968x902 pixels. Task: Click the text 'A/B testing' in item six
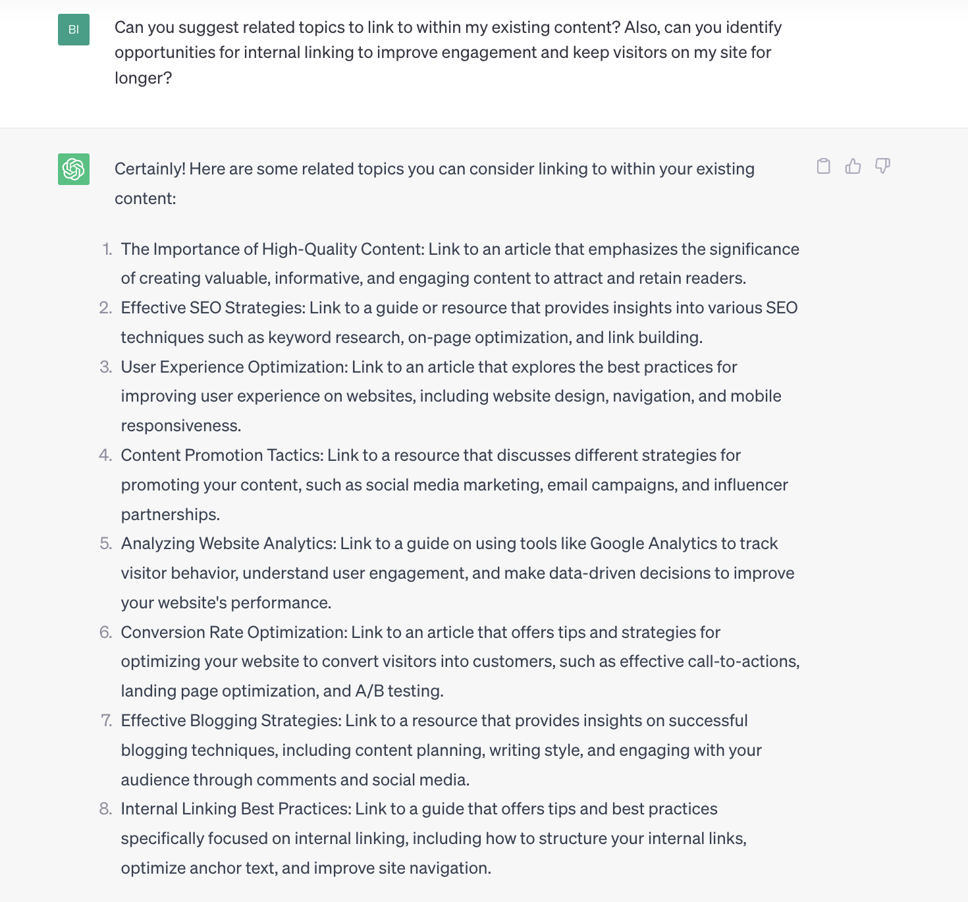[399, 691]
